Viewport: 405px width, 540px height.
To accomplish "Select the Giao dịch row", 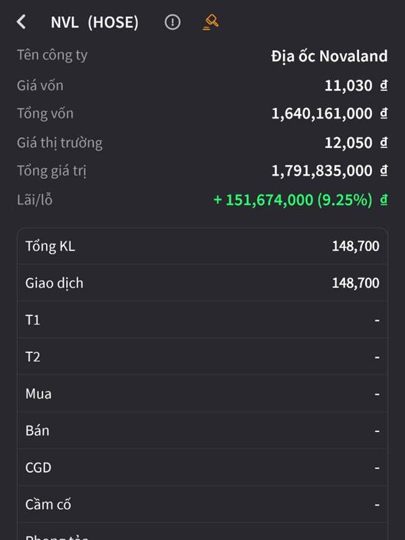I will pyautogui.click(x=202, y=283).
